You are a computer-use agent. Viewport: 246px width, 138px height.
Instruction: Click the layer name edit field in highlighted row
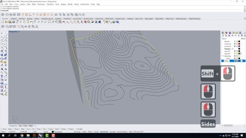tap(226, 61)
